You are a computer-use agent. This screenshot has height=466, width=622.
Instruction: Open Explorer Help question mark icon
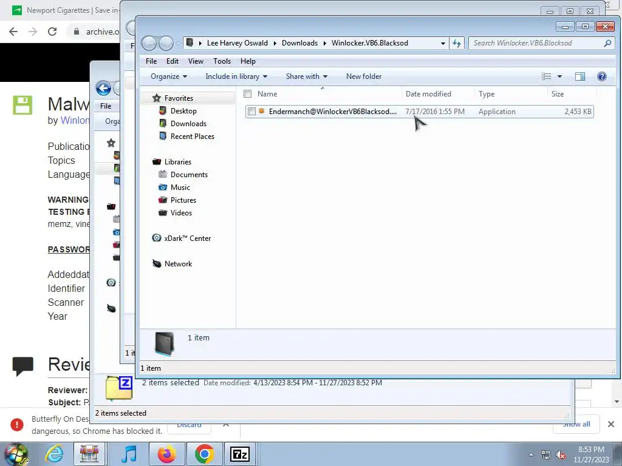[x=602, y=76]
